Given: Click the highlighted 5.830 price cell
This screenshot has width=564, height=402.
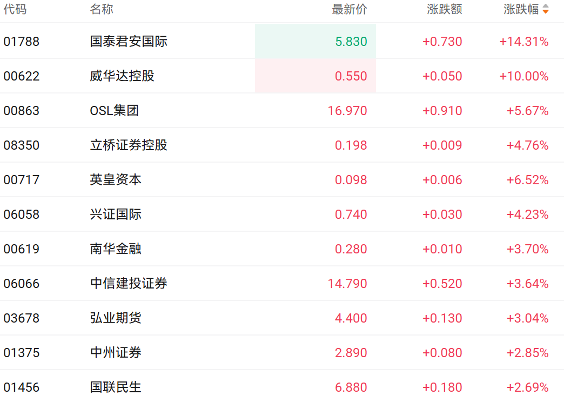Looking at the screenshot, I should pyautogui.click(x=351, y=42).
